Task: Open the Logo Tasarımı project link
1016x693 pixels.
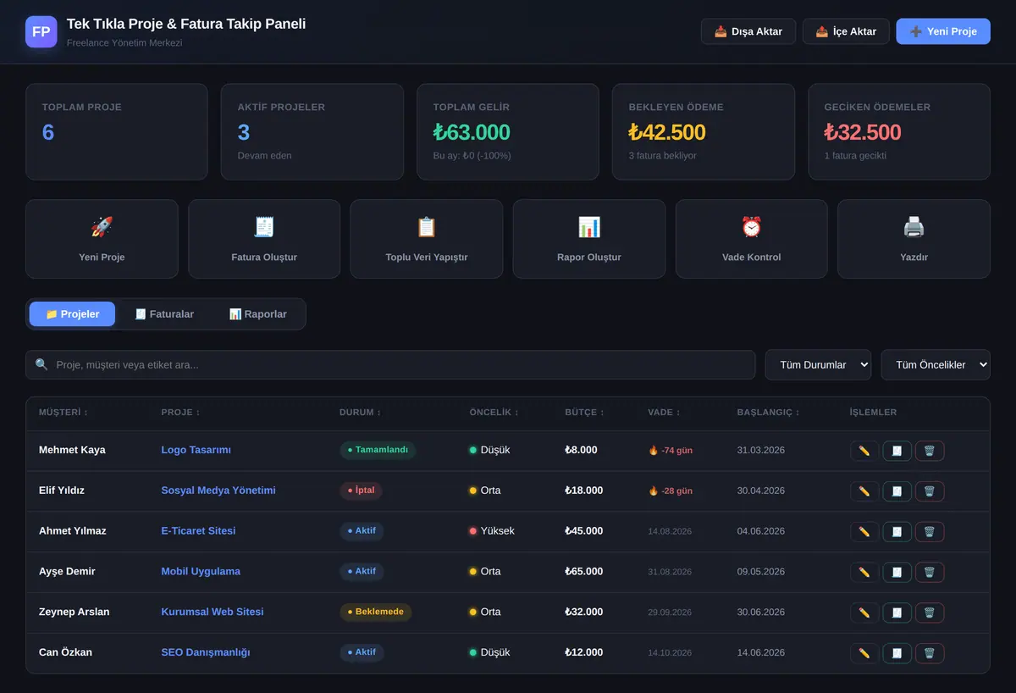Action: coord(196,451)
